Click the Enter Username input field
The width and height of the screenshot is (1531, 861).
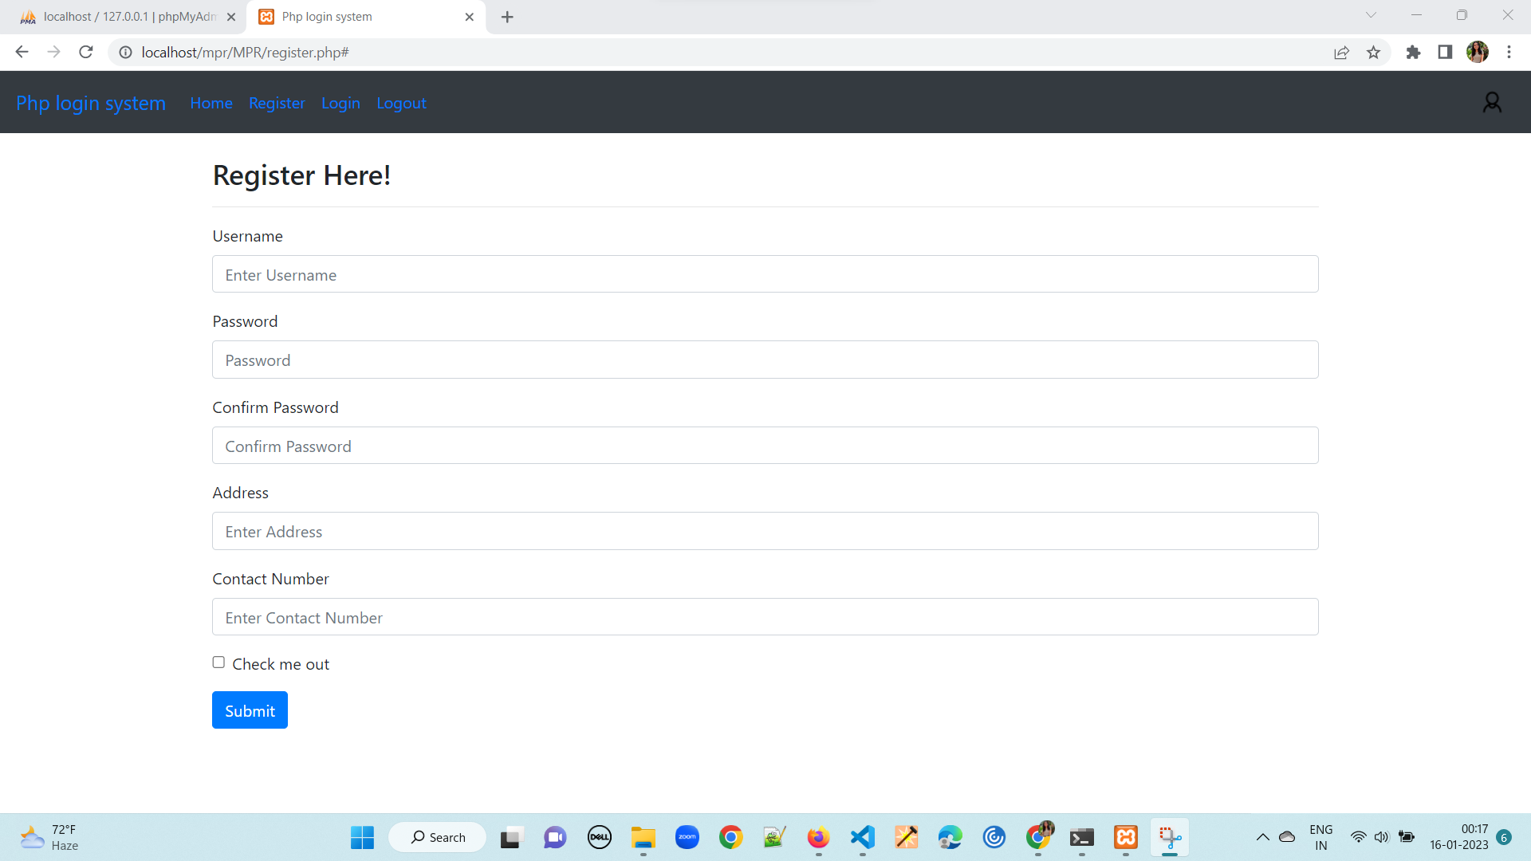pyautogui.click(x=765, y=274)
